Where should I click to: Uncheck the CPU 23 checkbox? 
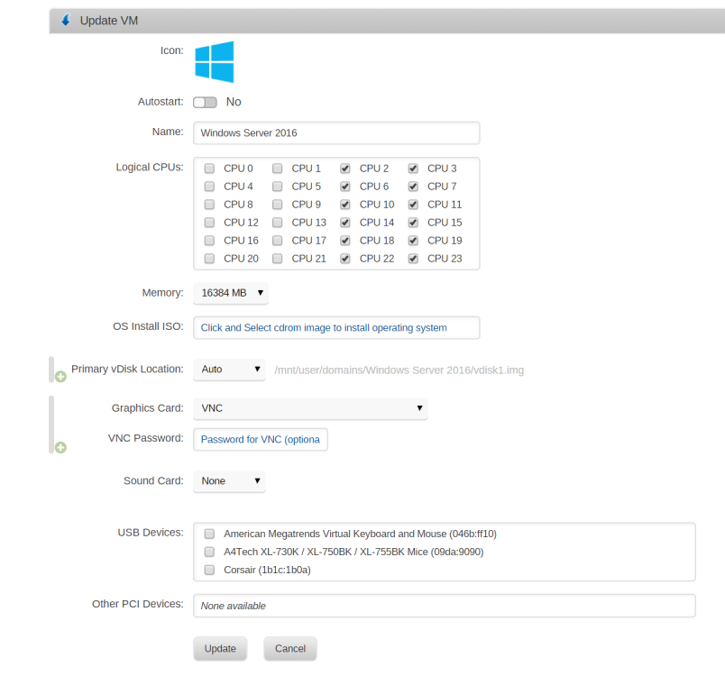pos(413,259)
